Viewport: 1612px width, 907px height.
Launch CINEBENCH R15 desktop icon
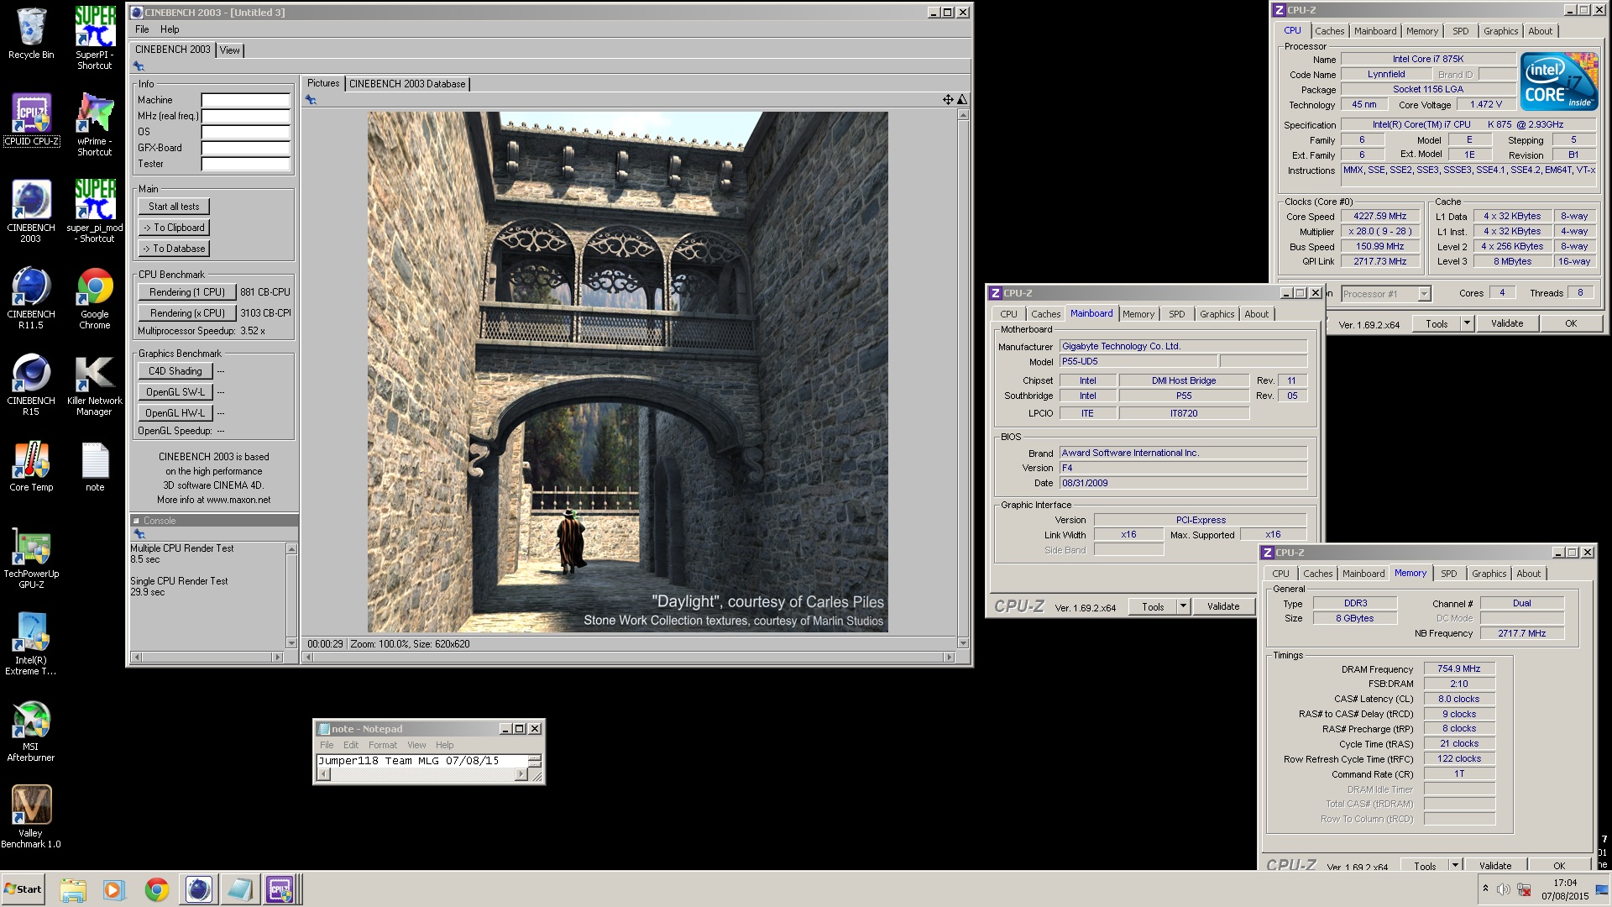pyautogui.click(x=31, y=384)
